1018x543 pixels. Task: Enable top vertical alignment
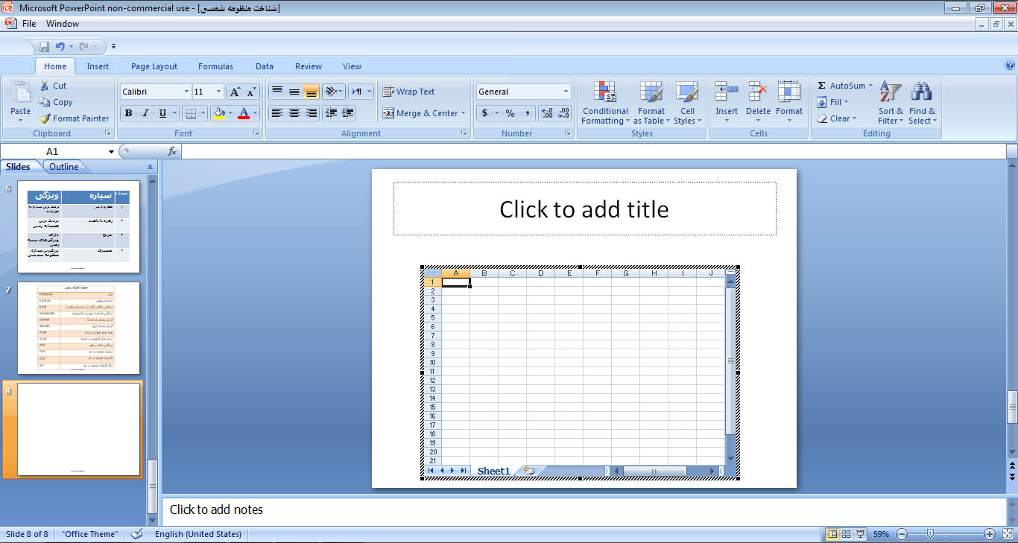(276, 92)
